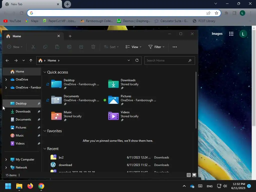Click the Delete trash can icon
Viewport: 256px width, 192px height.
coord(93,47)
